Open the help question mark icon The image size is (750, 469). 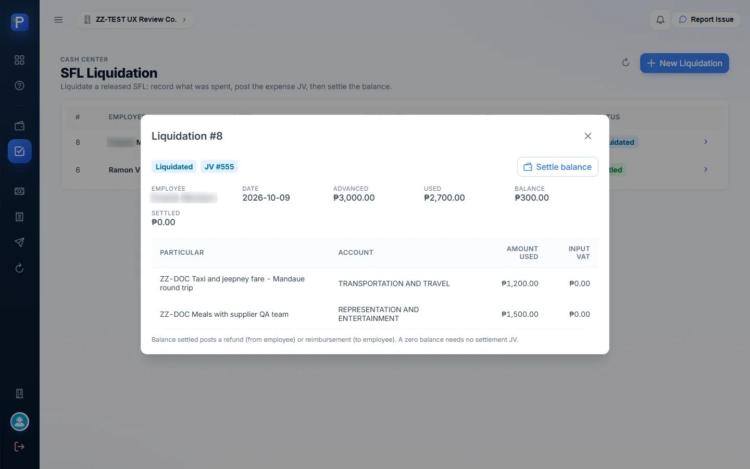[19, 85]
